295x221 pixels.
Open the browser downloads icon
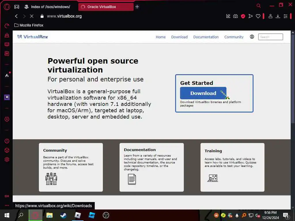(278, 16)
